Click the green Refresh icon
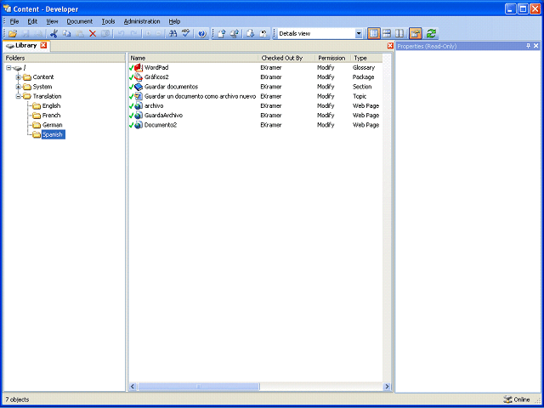This screenshot has width=544, height=408. (431, 34)
